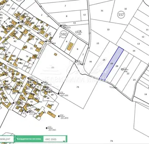Select parcel 48 on the map

[x=48, y=98]
